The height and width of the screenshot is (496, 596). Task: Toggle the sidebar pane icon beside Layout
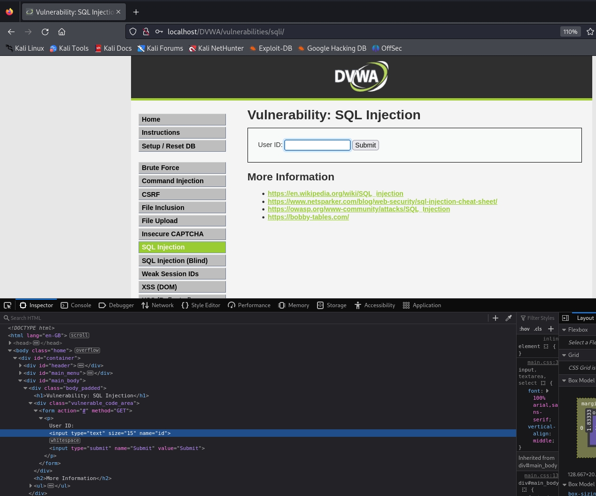tap(565, 318)
